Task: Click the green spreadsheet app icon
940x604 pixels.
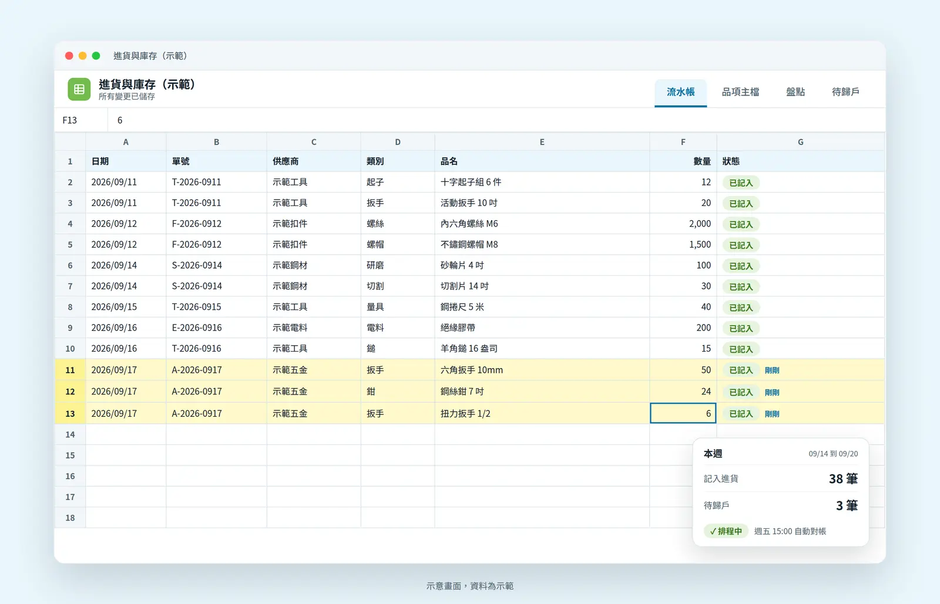Action: coord(79,89)
